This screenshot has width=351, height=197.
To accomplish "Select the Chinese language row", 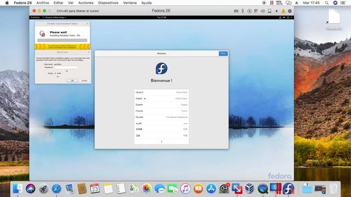I will [161, 136].
